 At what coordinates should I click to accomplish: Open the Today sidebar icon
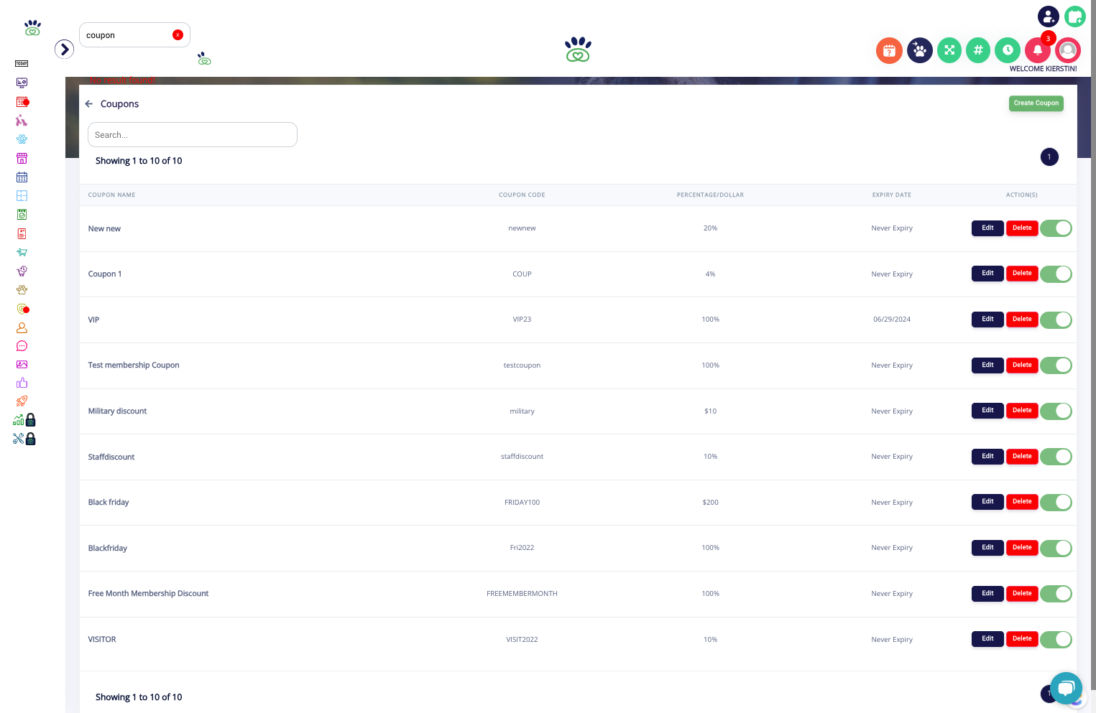tap(22, 64)
